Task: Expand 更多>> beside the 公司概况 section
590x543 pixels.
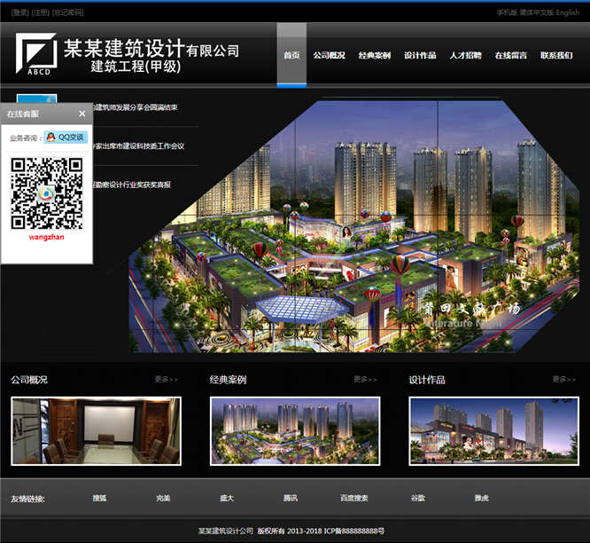Action: tap(167, 380)
